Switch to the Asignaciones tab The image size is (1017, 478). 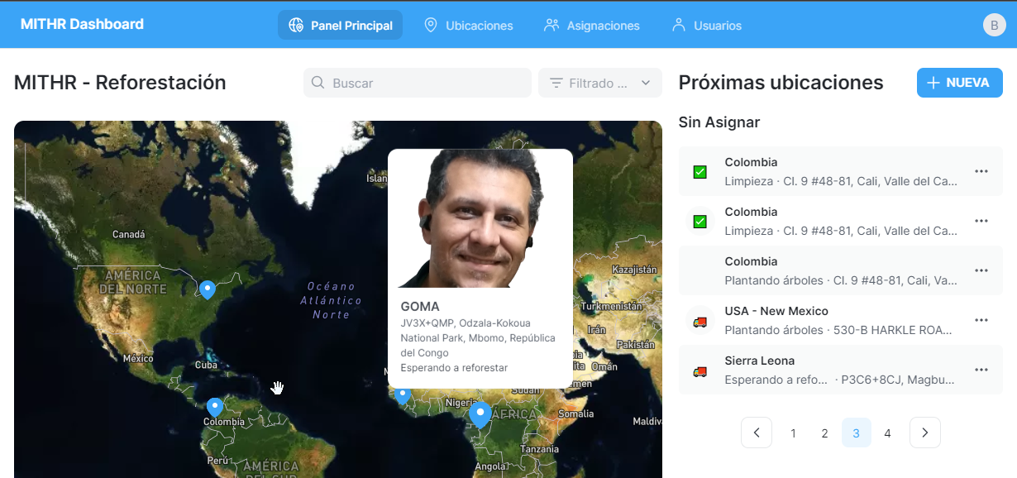[x=591, y=25]
